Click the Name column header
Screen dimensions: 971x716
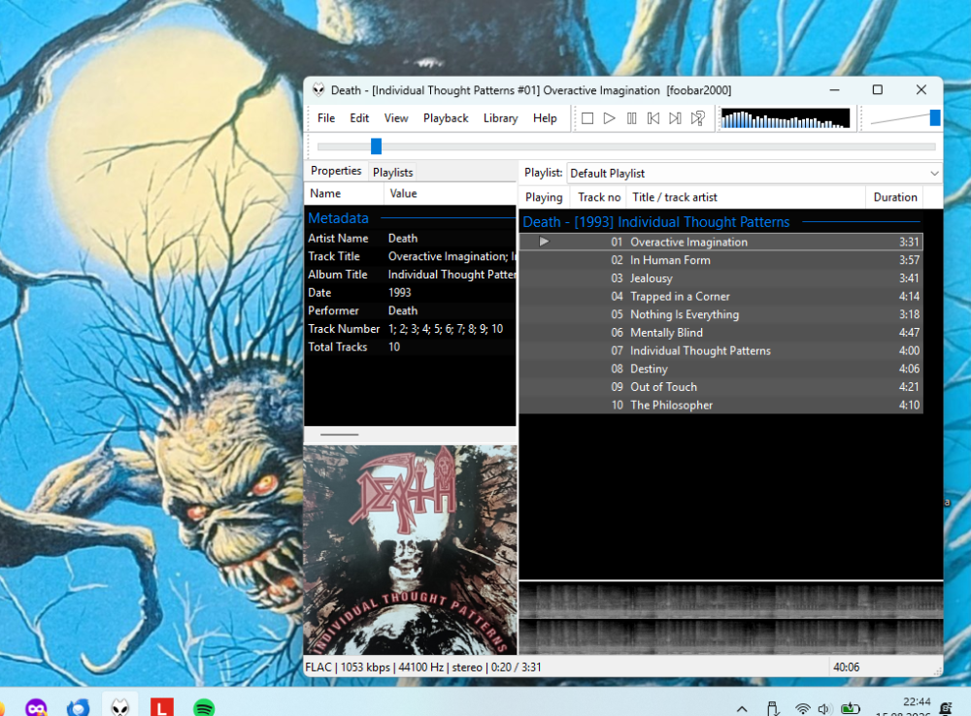point(345,193)
